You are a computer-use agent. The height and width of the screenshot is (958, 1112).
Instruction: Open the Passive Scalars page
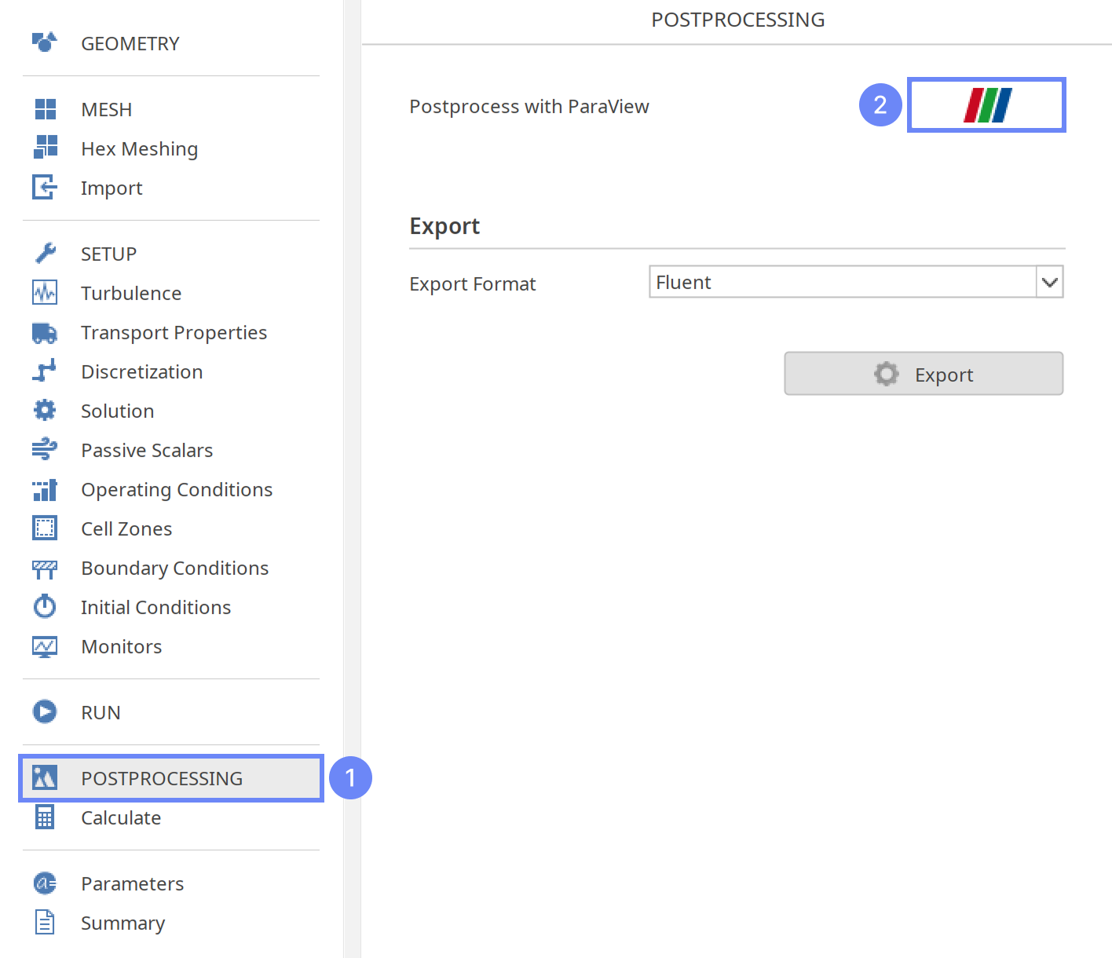[147, 451]
